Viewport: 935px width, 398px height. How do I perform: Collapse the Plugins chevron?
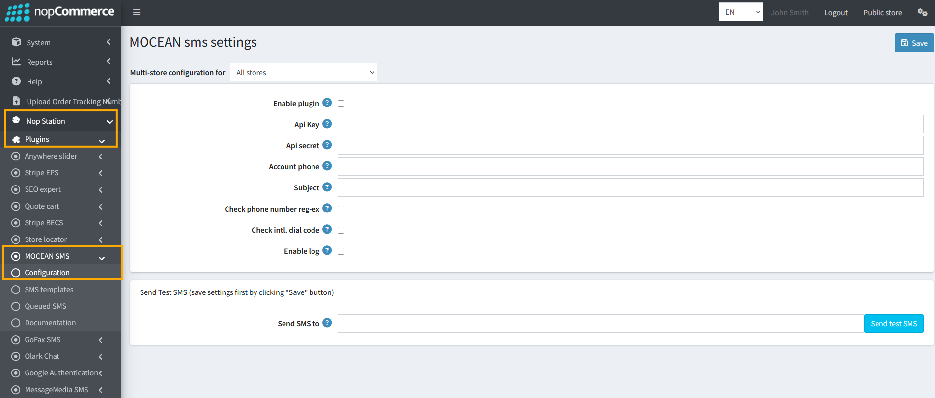(102, 141)
